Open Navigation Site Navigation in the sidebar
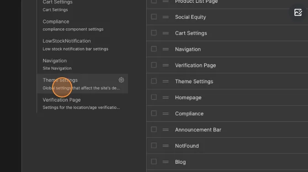This screenshot has width=308, height=172. (x=82, y=64)
